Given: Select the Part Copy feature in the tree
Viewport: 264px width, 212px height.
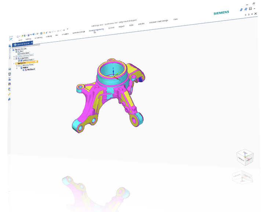Looking at the screenshot, I should pos(30,69).
